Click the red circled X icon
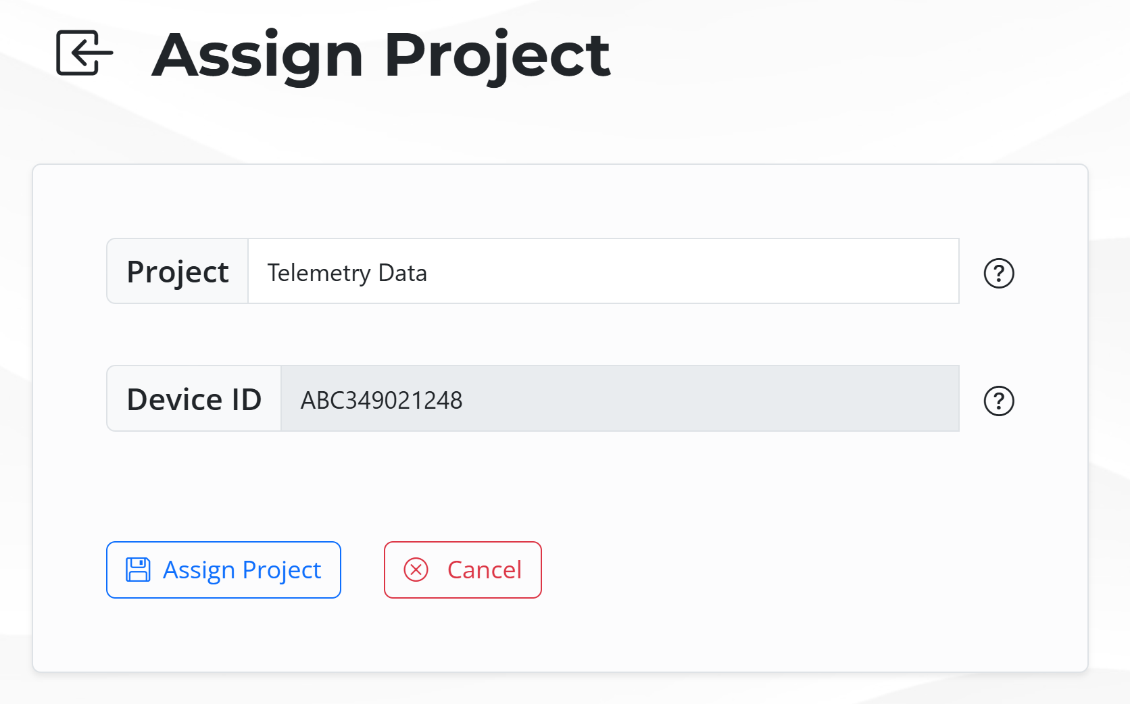Viewport: 1130px width, 704px height. click(416, 570)
